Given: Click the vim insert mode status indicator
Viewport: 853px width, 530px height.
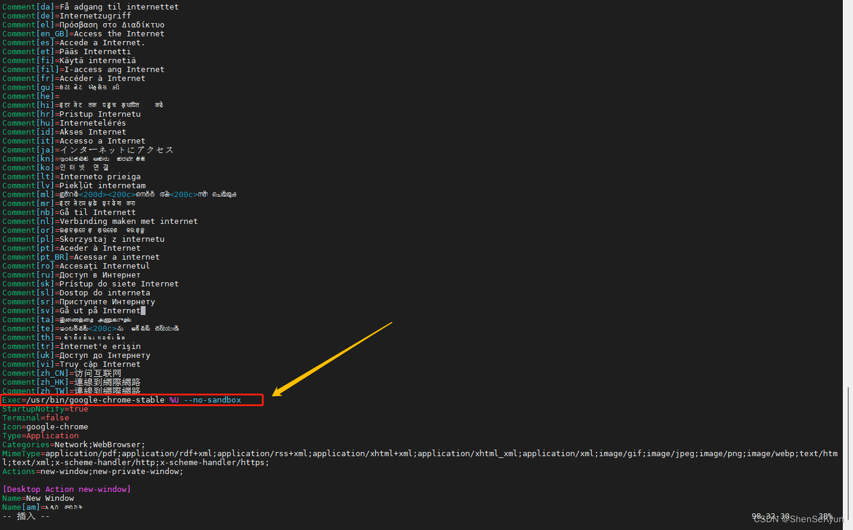Looking at the screenshot, I should pos(26,516).
